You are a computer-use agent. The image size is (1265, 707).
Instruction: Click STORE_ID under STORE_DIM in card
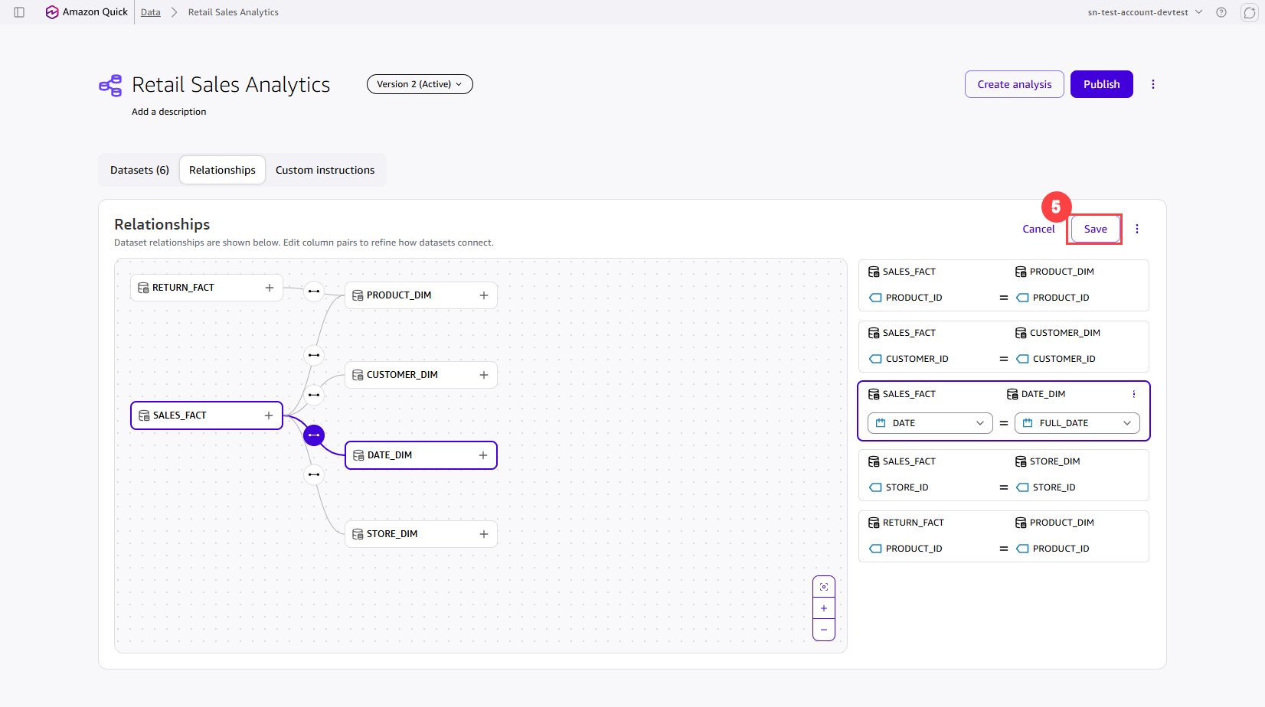1054,487
